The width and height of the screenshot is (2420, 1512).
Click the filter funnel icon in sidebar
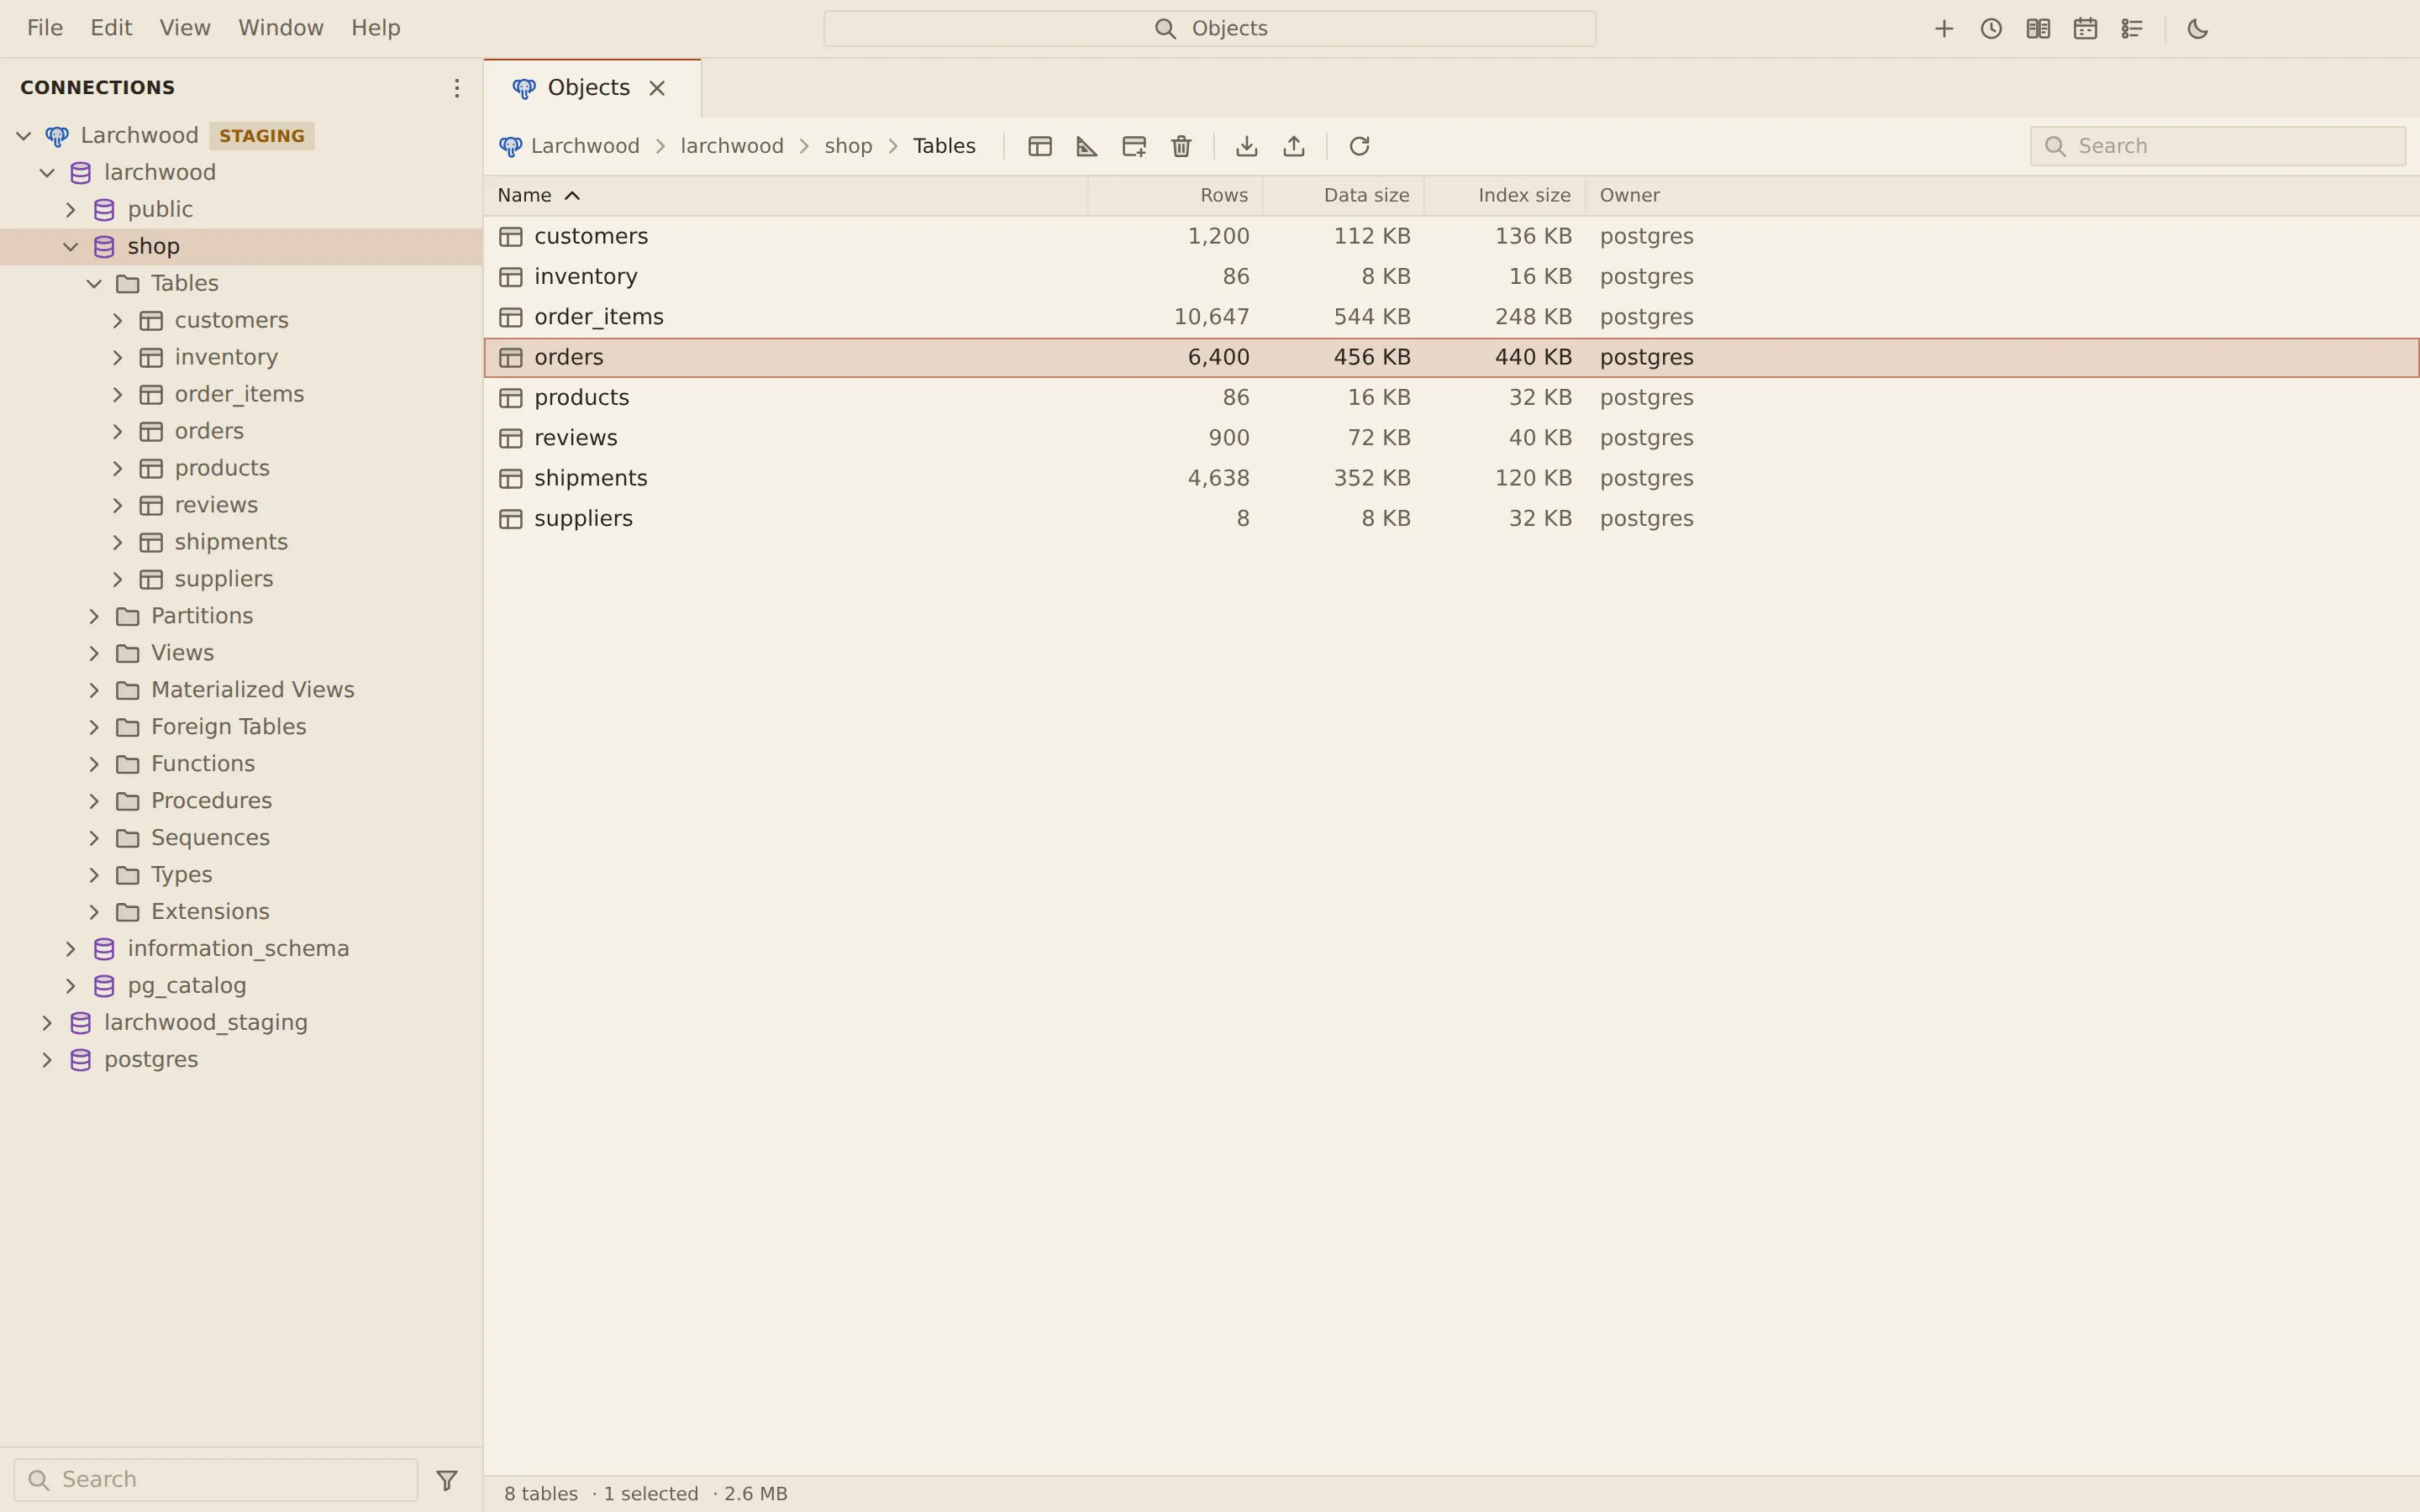tap(447, 1479)
